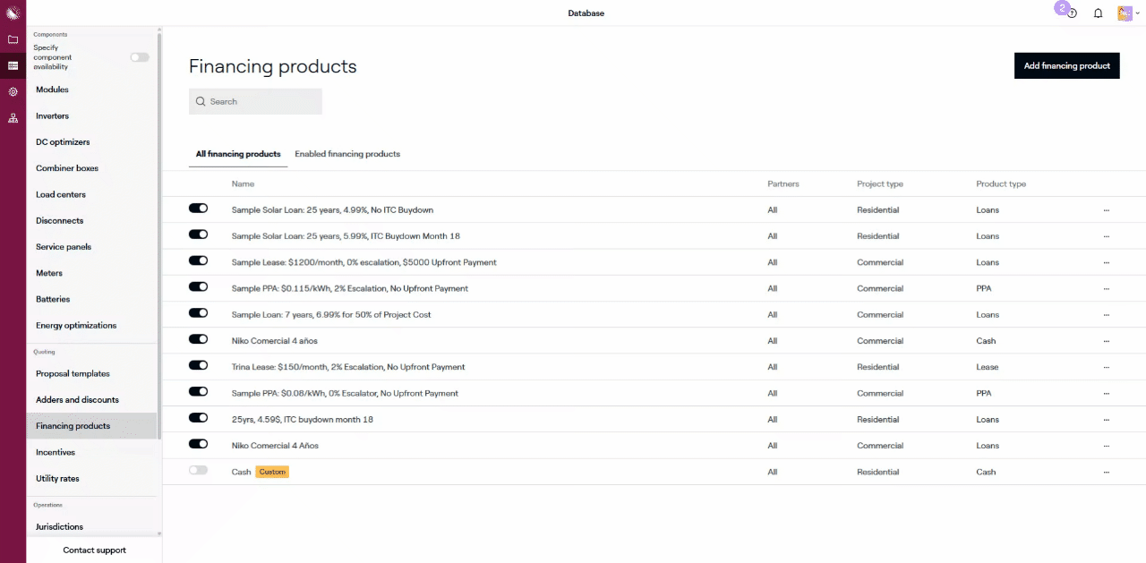Open the notifications bell
Screen dimensions: 1146x563
tap(1098, 13)
